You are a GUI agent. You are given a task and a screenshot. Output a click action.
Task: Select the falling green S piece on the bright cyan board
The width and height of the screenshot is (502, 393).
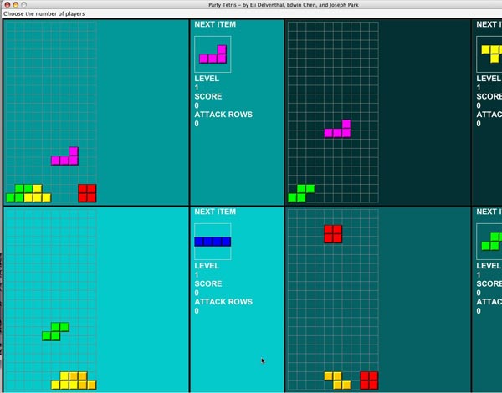tap(55, 332)
